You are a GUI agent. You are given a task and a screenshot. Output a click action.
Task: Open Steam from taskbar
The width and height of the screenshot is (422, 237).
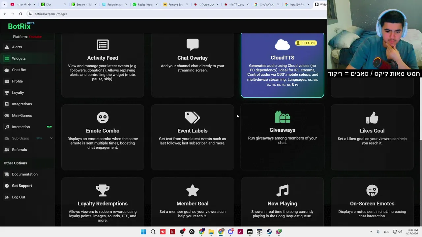coord(269,232)
